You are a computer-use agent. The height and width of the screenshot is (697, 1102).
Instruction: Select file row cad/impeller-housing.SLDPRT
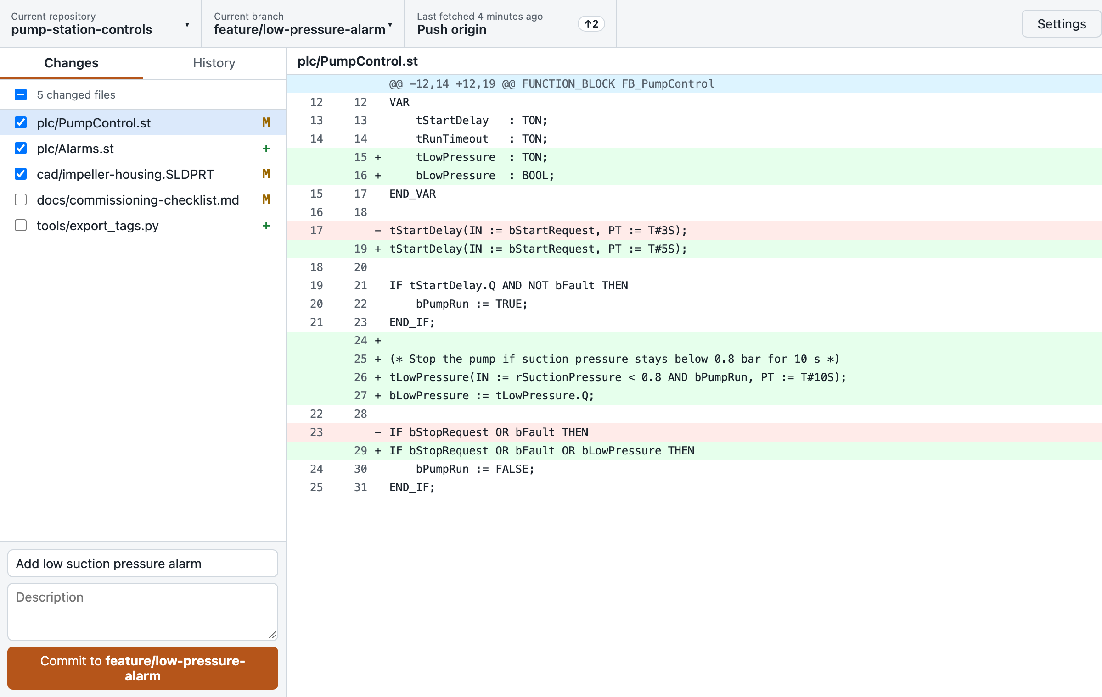[143, 174]
